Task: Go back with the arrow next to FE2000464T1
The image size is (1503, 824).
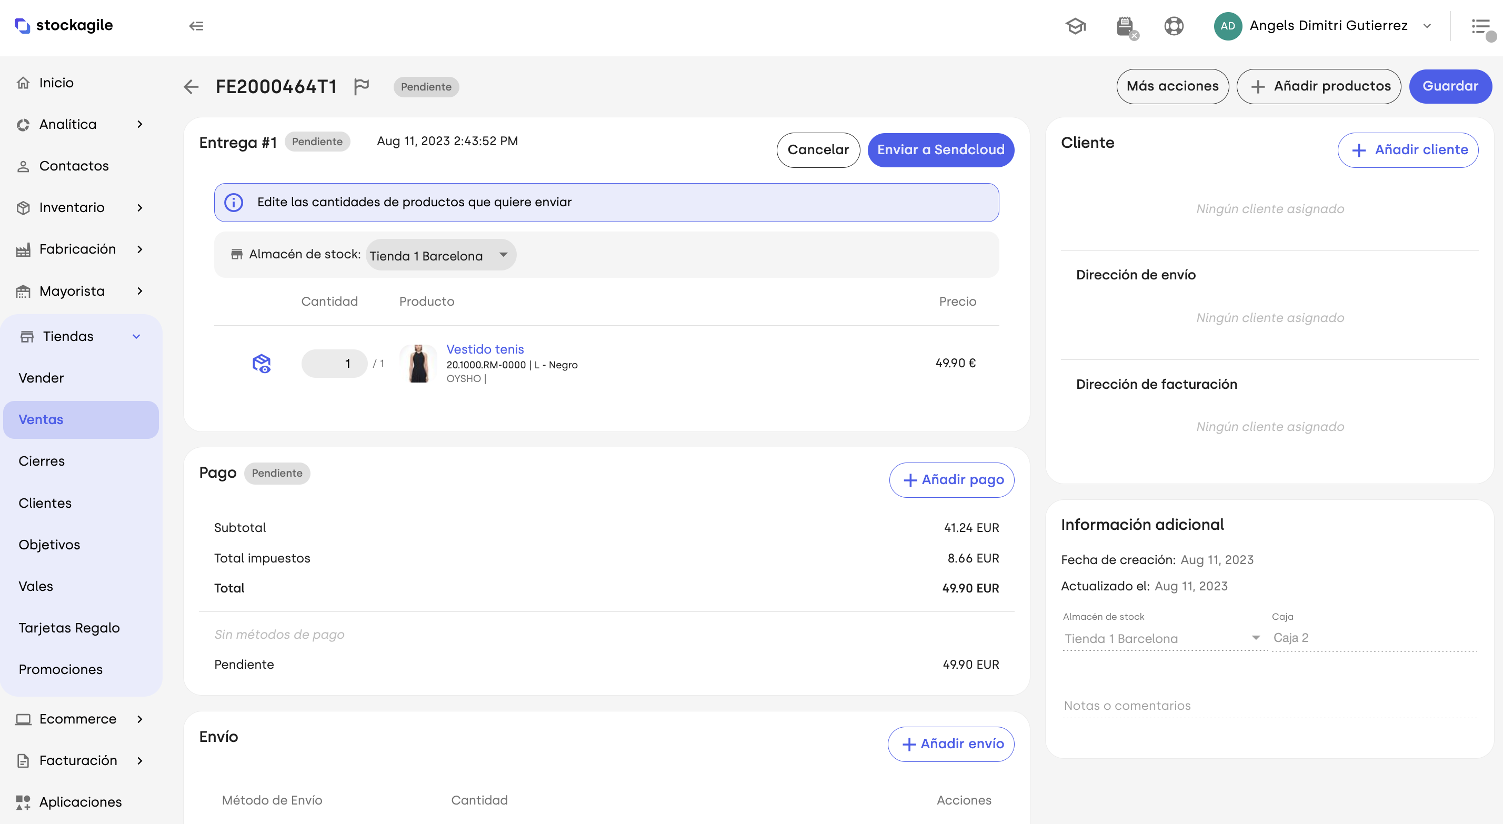Action: pyautogui.click(x=192, y=87)
